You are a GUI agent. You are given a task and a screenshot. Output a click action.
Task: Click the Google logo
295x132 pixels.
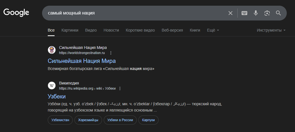(x=16, y=13)
